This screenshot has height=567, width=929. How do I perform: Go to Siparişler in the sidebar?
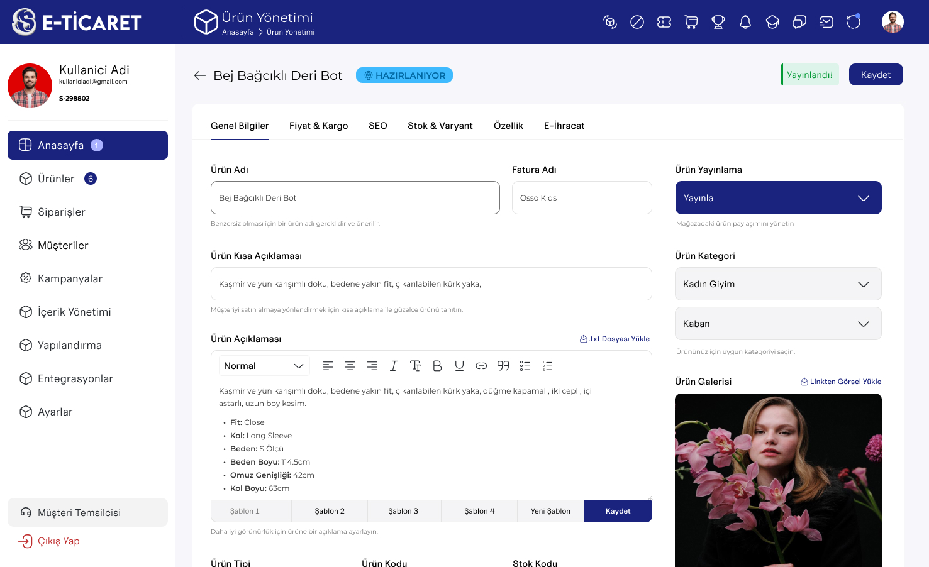[61, 212]
